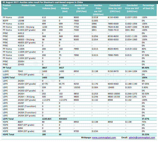
Task: Click the HDPE Total row label
Action: click(8, 134)
